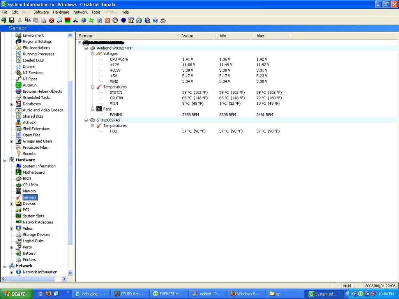Viewport: 399px width, 299px height.
Task: Click the Value column header
Action: 198,36
